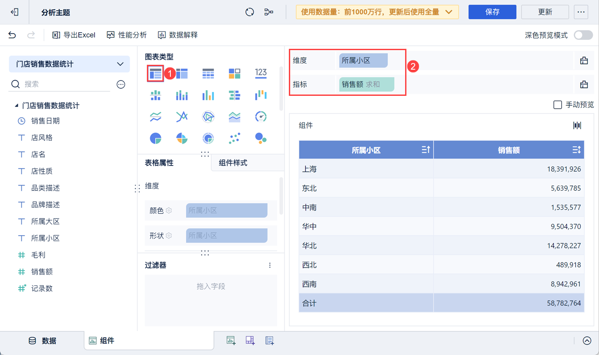
Task: Select the comparison bar chart icon
Action: pyautogui.click(x=235, y=95)
